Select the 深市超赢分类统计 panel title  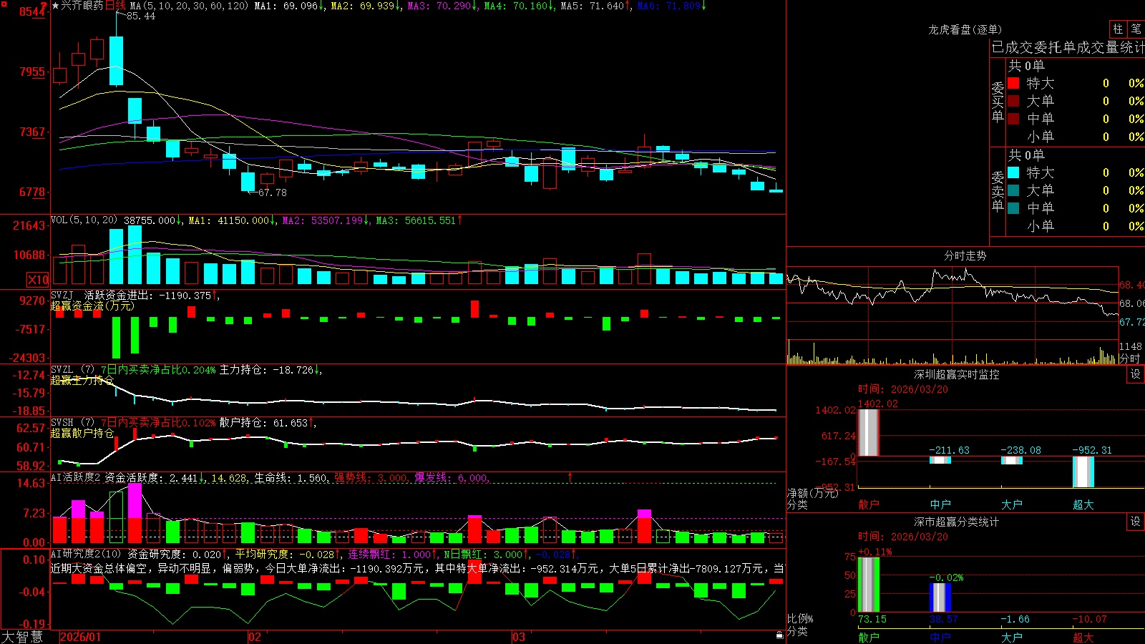pyautogui.click(x=957, y=522)
